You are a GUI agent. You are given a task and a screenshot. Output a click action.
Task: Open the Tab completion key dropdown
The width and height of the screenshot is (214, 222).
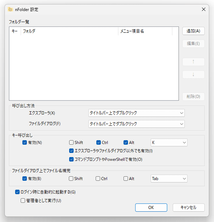click(x=169, y=179)
